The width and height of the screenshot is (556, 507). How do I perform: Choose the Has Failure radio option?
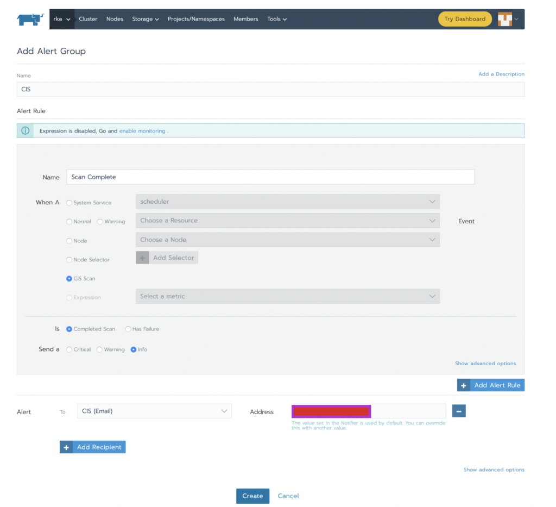click(x=128, y=329)
